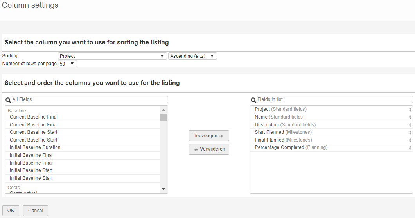415x218 pixels.
Task: Click the Fields in list search box
Action: click(334, 99)
